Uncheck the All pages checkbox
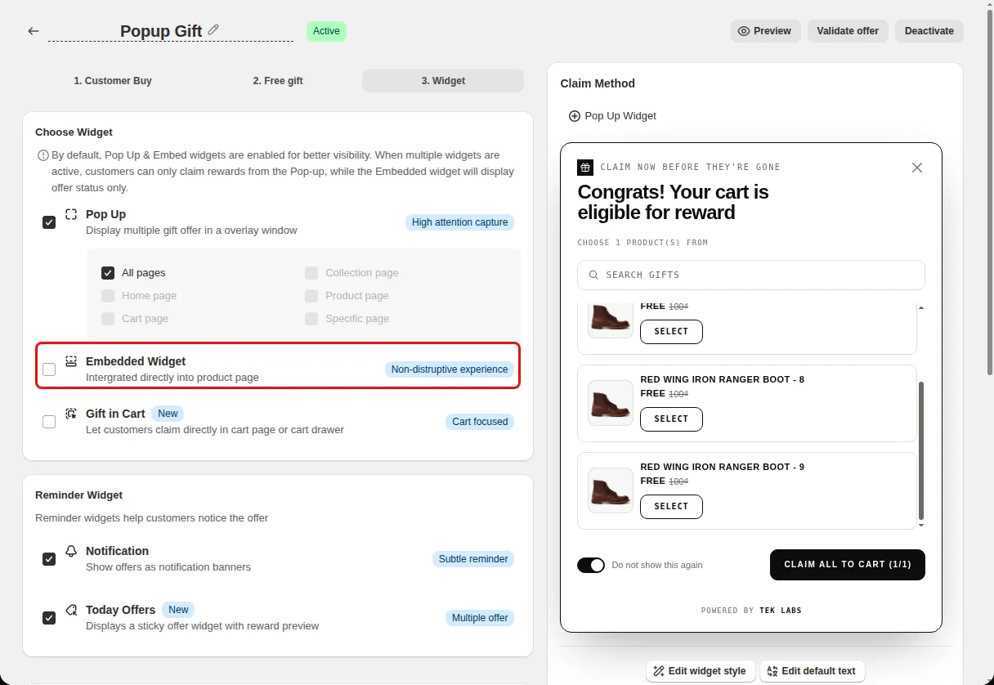The height and width of the screenshot is (685, 994). tap(108, 273)
